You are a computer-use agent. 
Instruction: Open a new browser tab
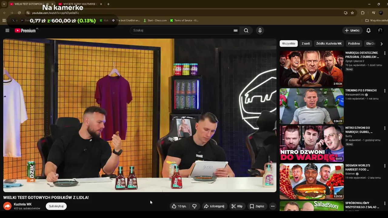[108, 4]
